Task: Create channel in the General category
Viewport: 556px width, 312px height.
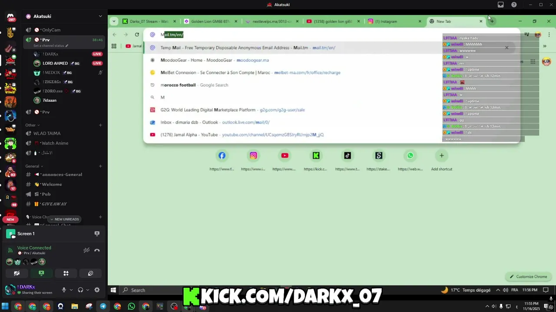Action: tap(100, 166)
